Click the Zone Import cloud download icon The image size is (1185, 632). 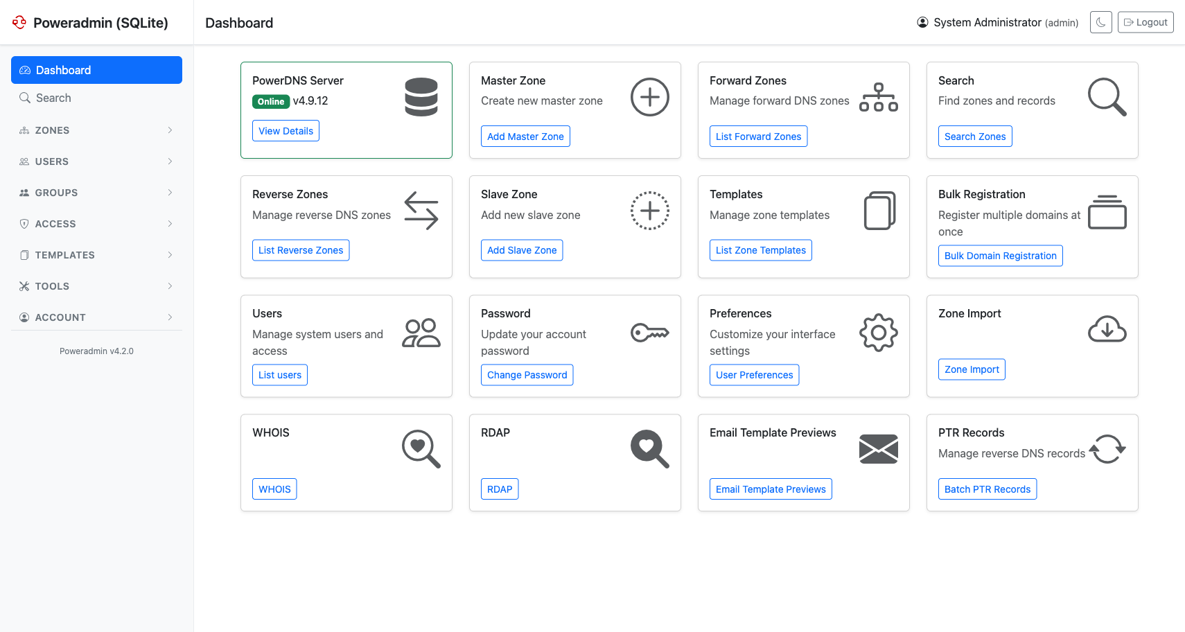click(x=1107, y=330)
